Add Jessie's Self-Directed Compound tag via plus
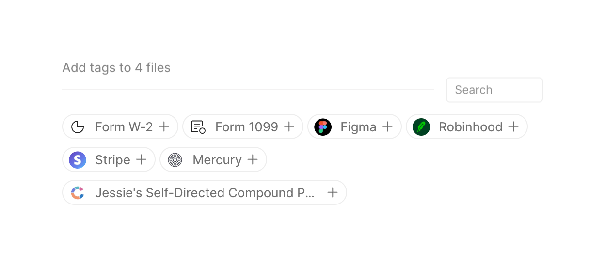The height and width of the screenshot is (267, 605). pos(333,193)
